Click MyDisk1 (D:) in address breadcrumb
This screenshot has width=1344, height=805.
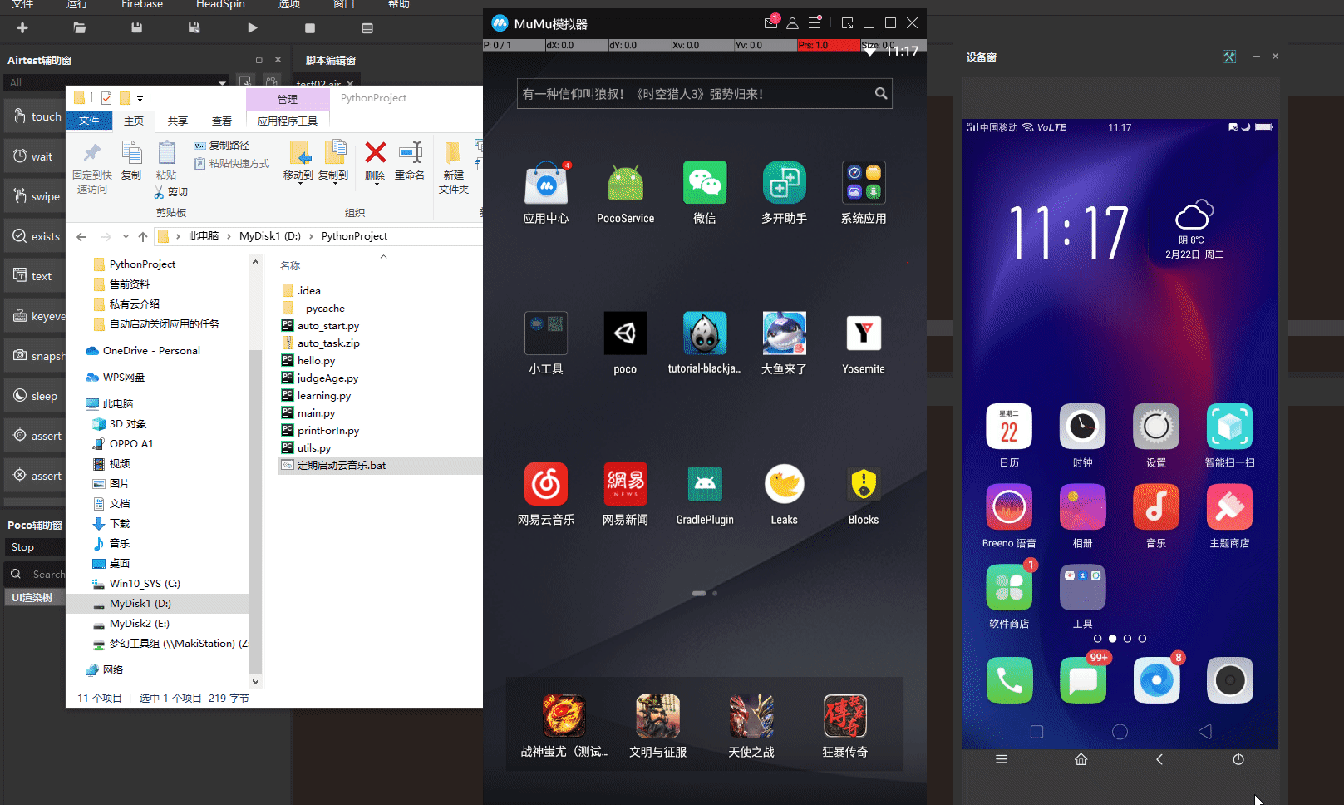click(270, 236)
